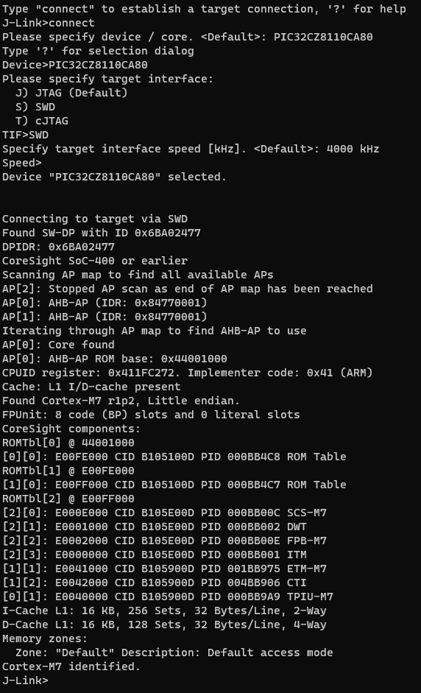Screen dimensions: 421x693
Task: Click the TPIU-M7 component entry line
Action: pos(168,597)
